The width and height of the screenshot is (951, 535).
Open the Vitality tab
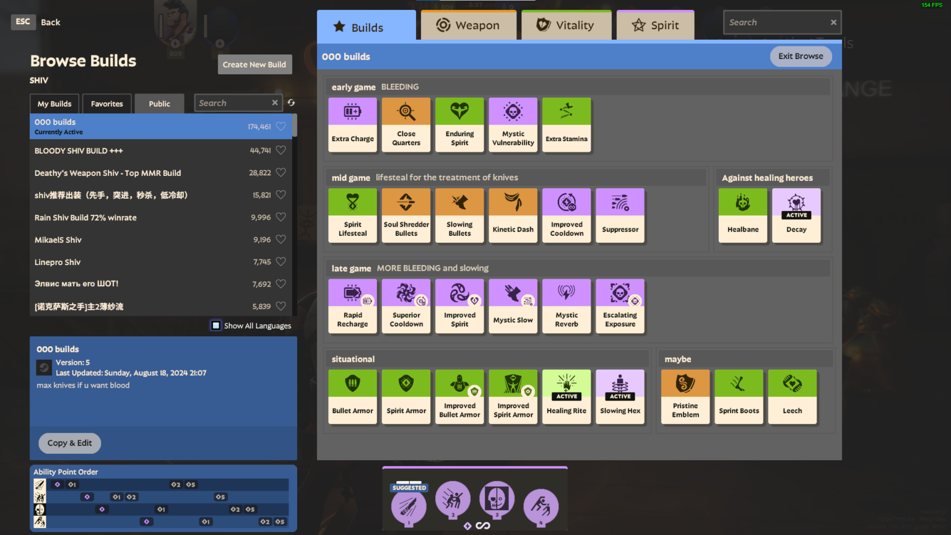coord(566,25)
